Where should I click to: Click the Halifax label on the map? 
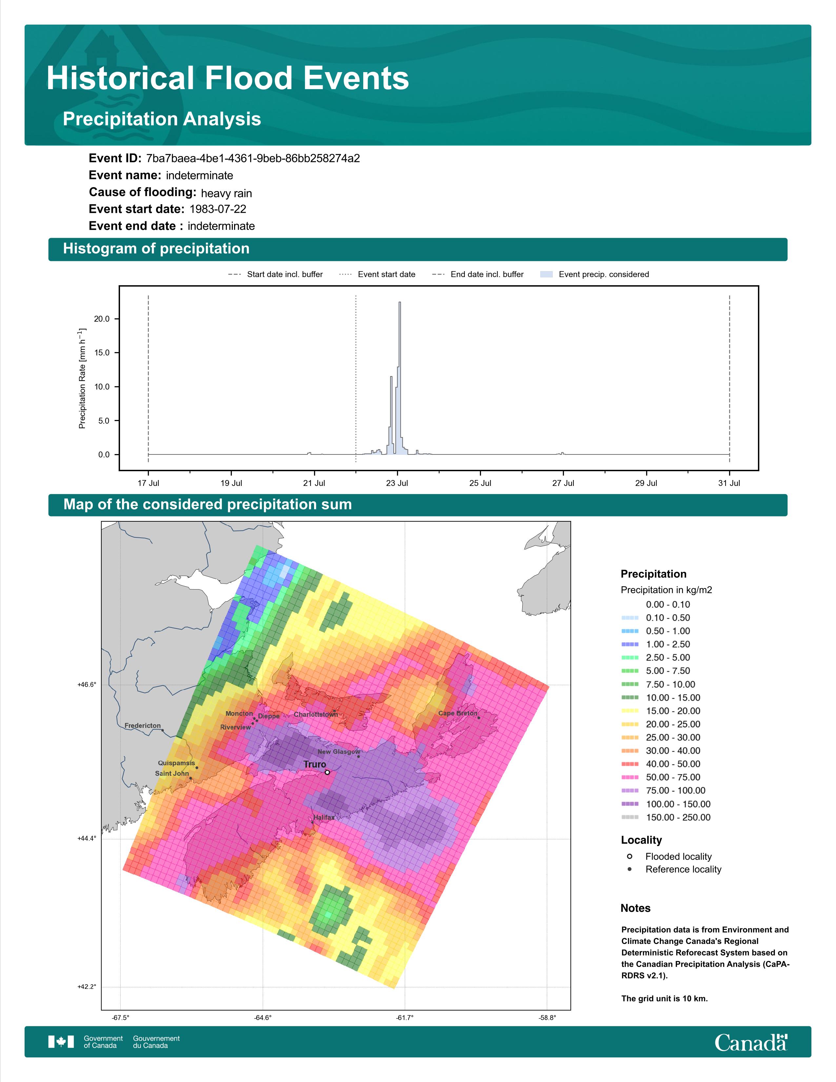(x=324, y=817)
